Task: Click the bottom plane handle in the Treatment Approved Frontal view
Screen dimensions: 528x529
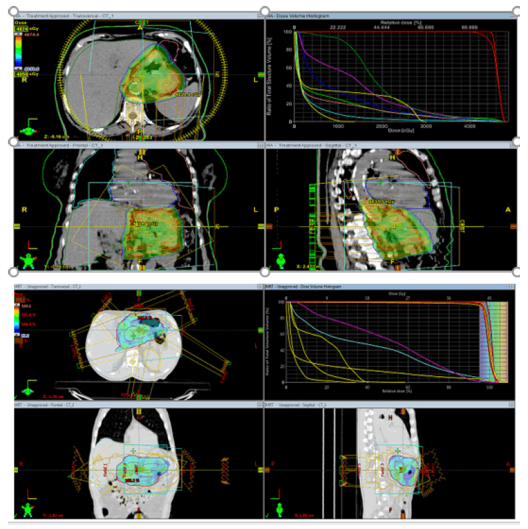Action: 141,267
